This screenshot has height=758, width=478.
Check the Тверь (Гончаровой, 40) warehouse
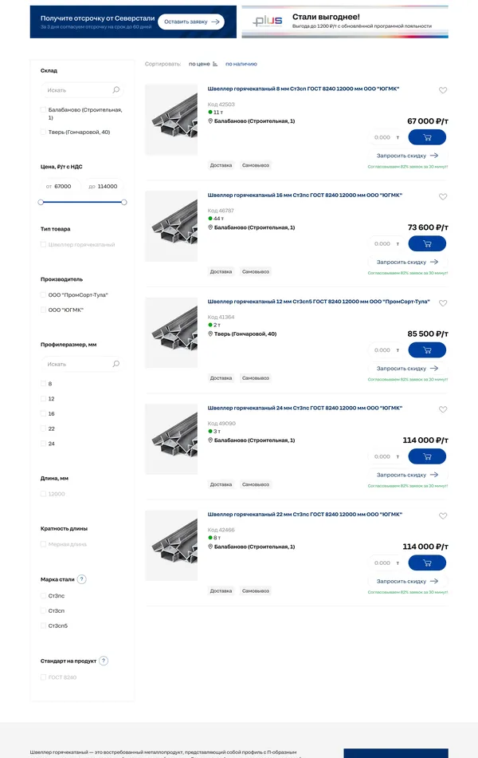(x=43, y=132)
